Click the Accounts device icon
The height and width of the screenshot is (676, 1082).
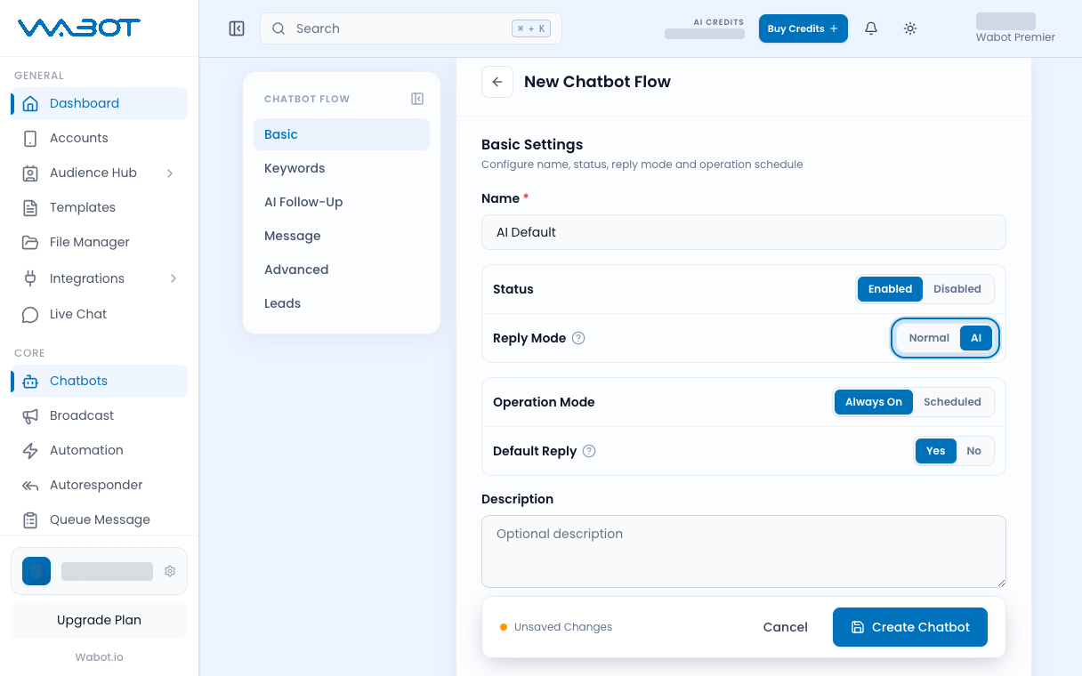30,138
